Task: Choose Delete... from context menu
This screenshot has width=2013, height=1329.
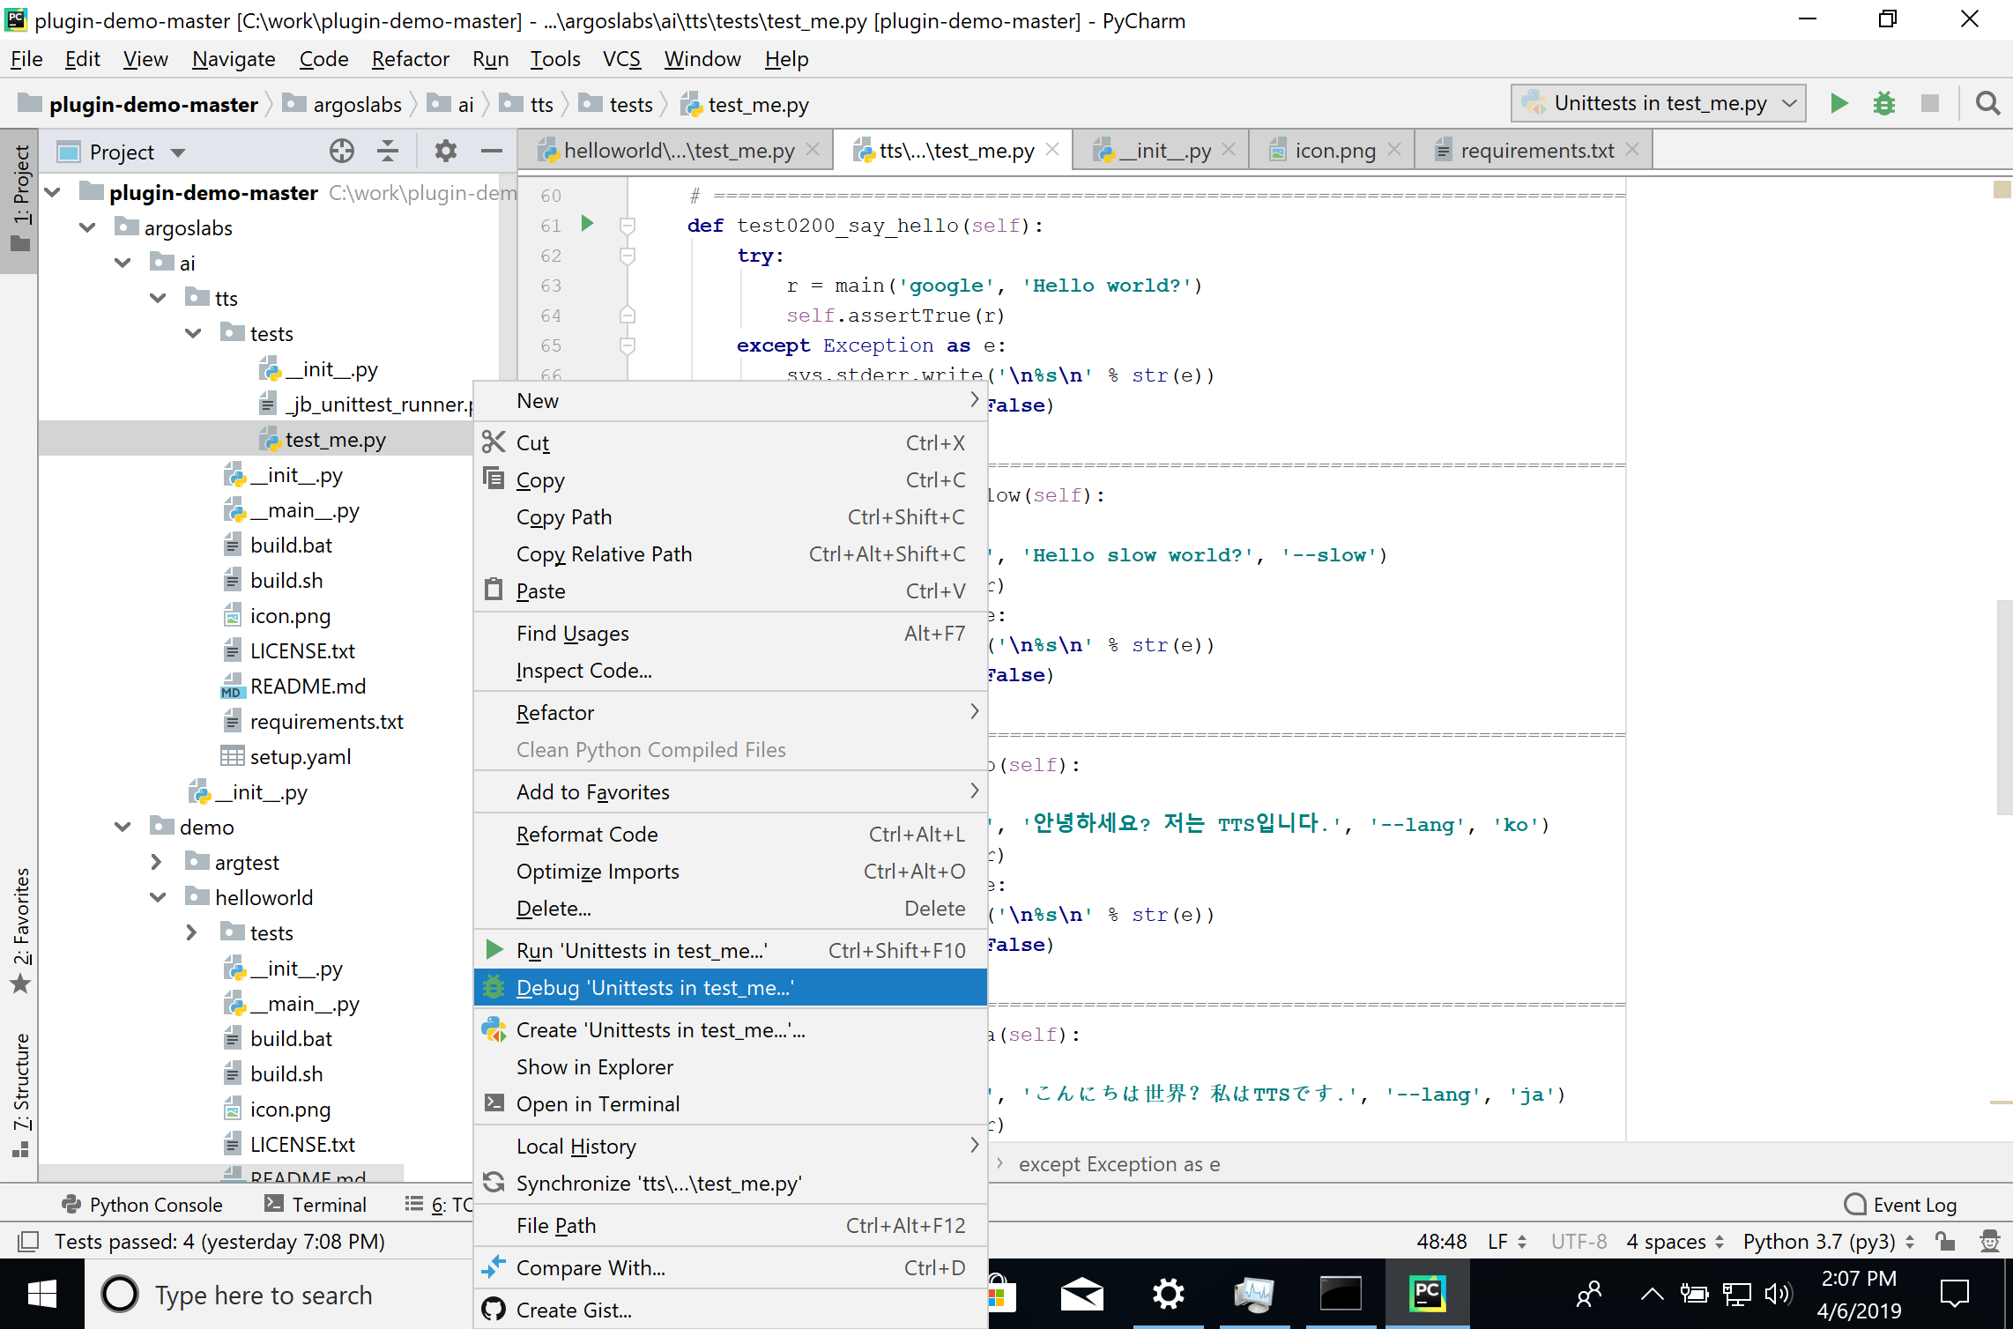Action: point(731,908)
